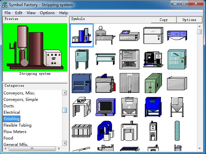Image resolution: width=206 pixels, height=154 pixels.
Task: Select the gray conical hopper on legs
Action: 177,107
